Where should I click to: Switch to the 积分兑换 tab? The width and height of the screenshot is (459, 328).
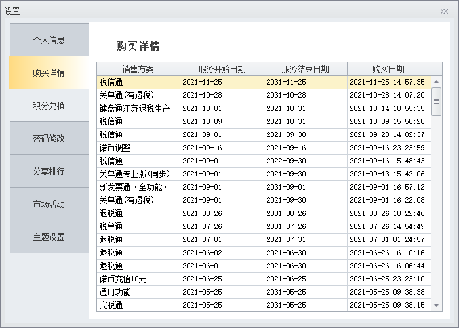(49, 106)
